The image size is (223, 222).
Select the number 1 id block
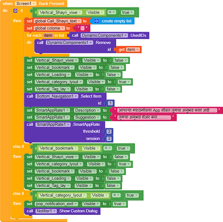click(110, 103)
